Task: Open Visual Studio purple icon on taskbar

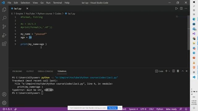Action: (194, 34)
